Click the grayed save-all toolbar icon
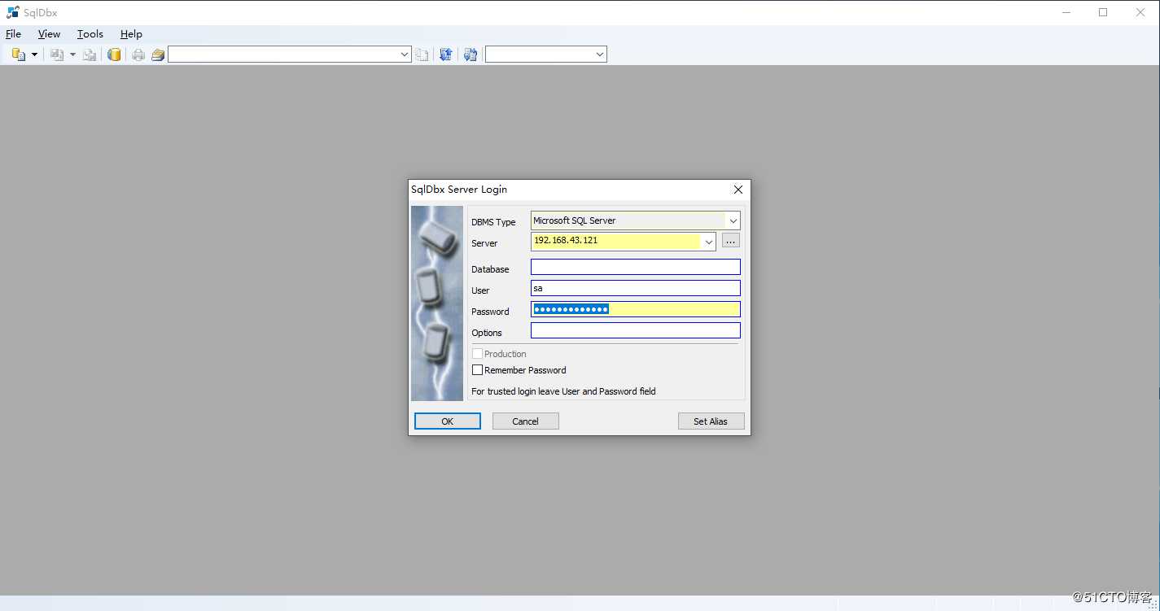The image size is (1160, 611). pos(90,55)
